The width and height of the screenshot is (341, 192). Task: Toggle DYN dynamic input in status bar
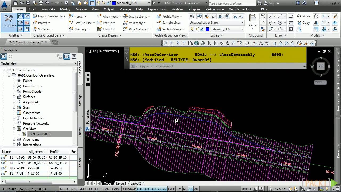[x=163, y=189]
